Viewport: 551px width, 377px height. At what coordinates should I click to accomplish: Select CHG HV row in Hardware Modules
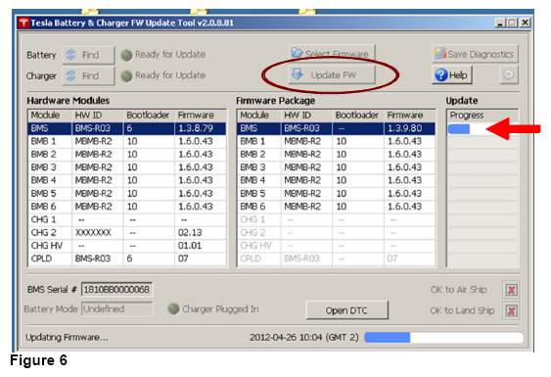click(x=127, y=246)
